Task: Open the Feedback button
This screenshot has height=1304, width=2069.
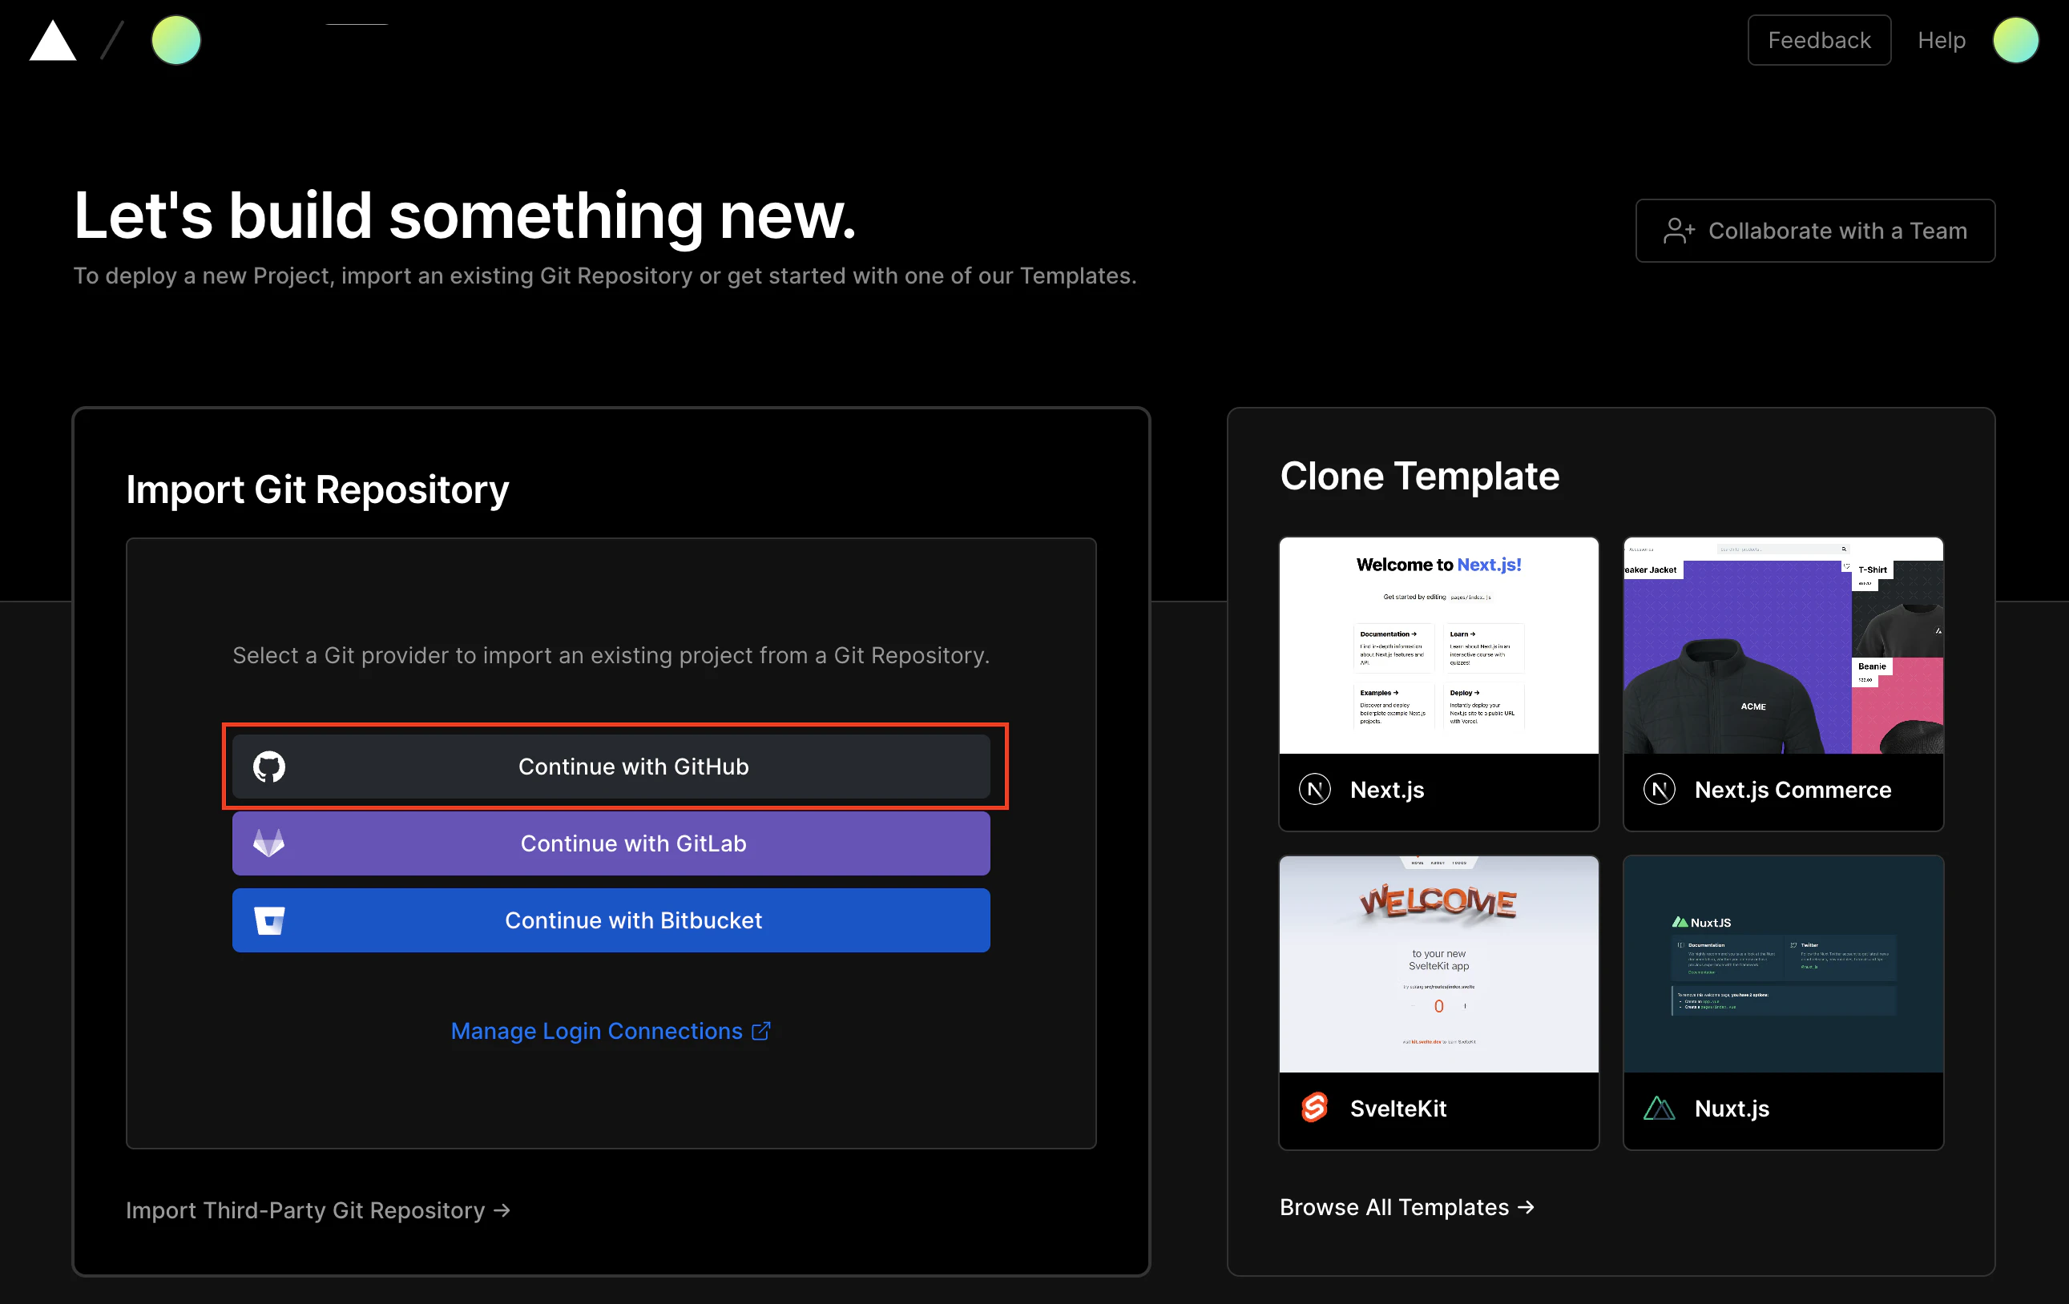Action: 1819,40
